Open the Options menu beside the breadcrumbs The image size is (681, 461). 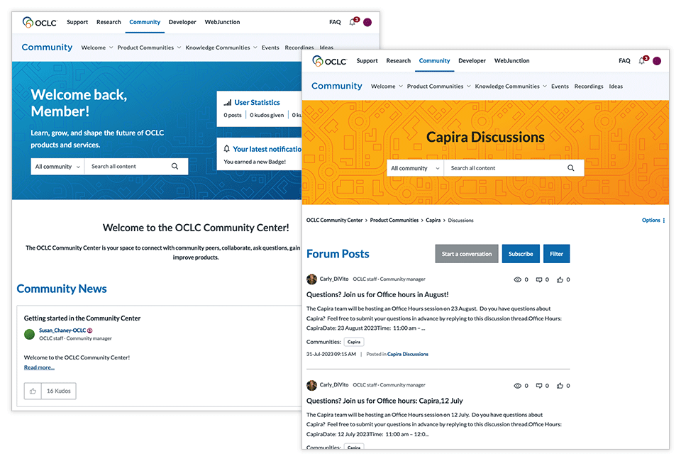(x=653, y=221)
